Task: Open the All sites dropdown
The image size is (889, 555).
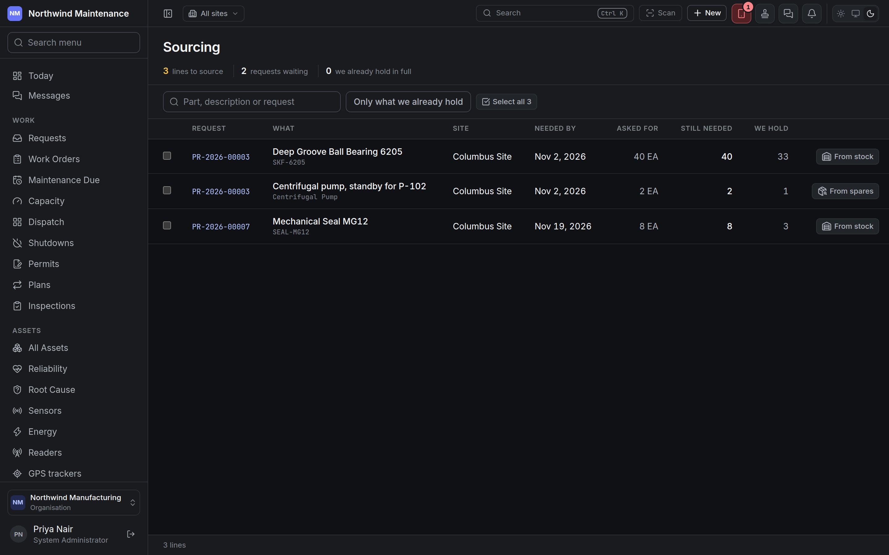Action: 213,14
